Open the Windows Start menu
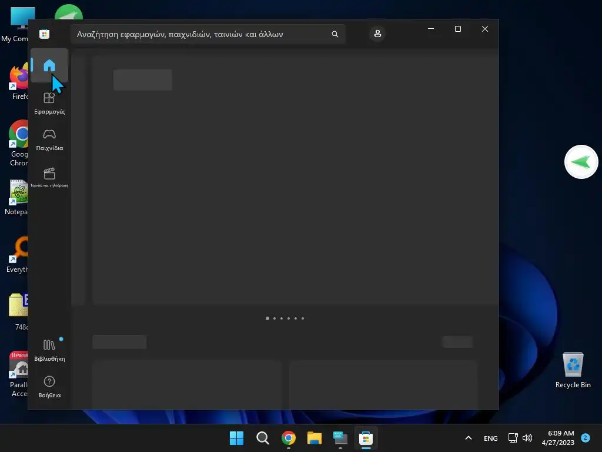Viewport: 602px width, 452px height. (x=236, y=438)
